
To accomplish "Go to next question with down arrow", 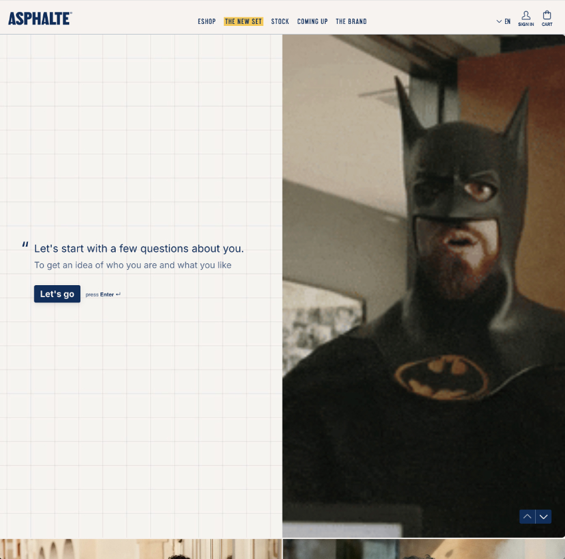I will [x=543, y=516].
